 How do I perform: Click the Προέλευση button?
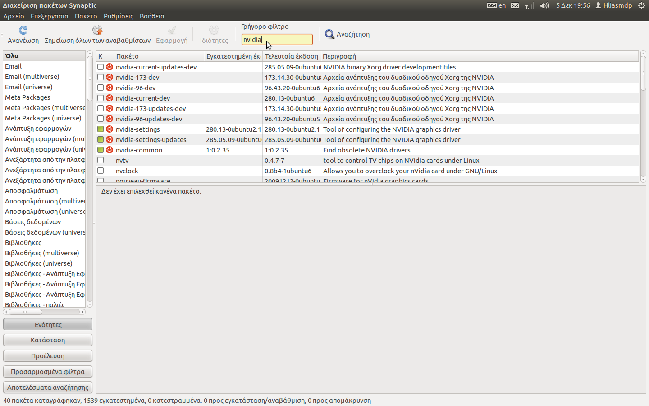[48, 356]
